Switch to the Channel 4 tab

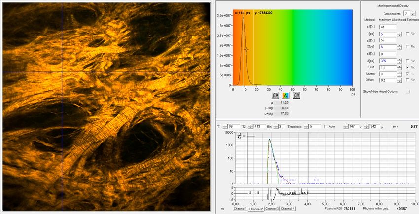[x=288, y=209]
